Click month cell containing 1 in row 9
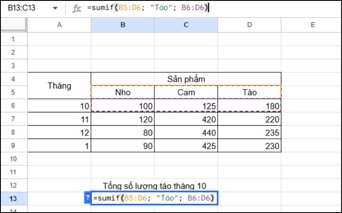This screenshot has height=213, width=342. [x=59, y=146]
